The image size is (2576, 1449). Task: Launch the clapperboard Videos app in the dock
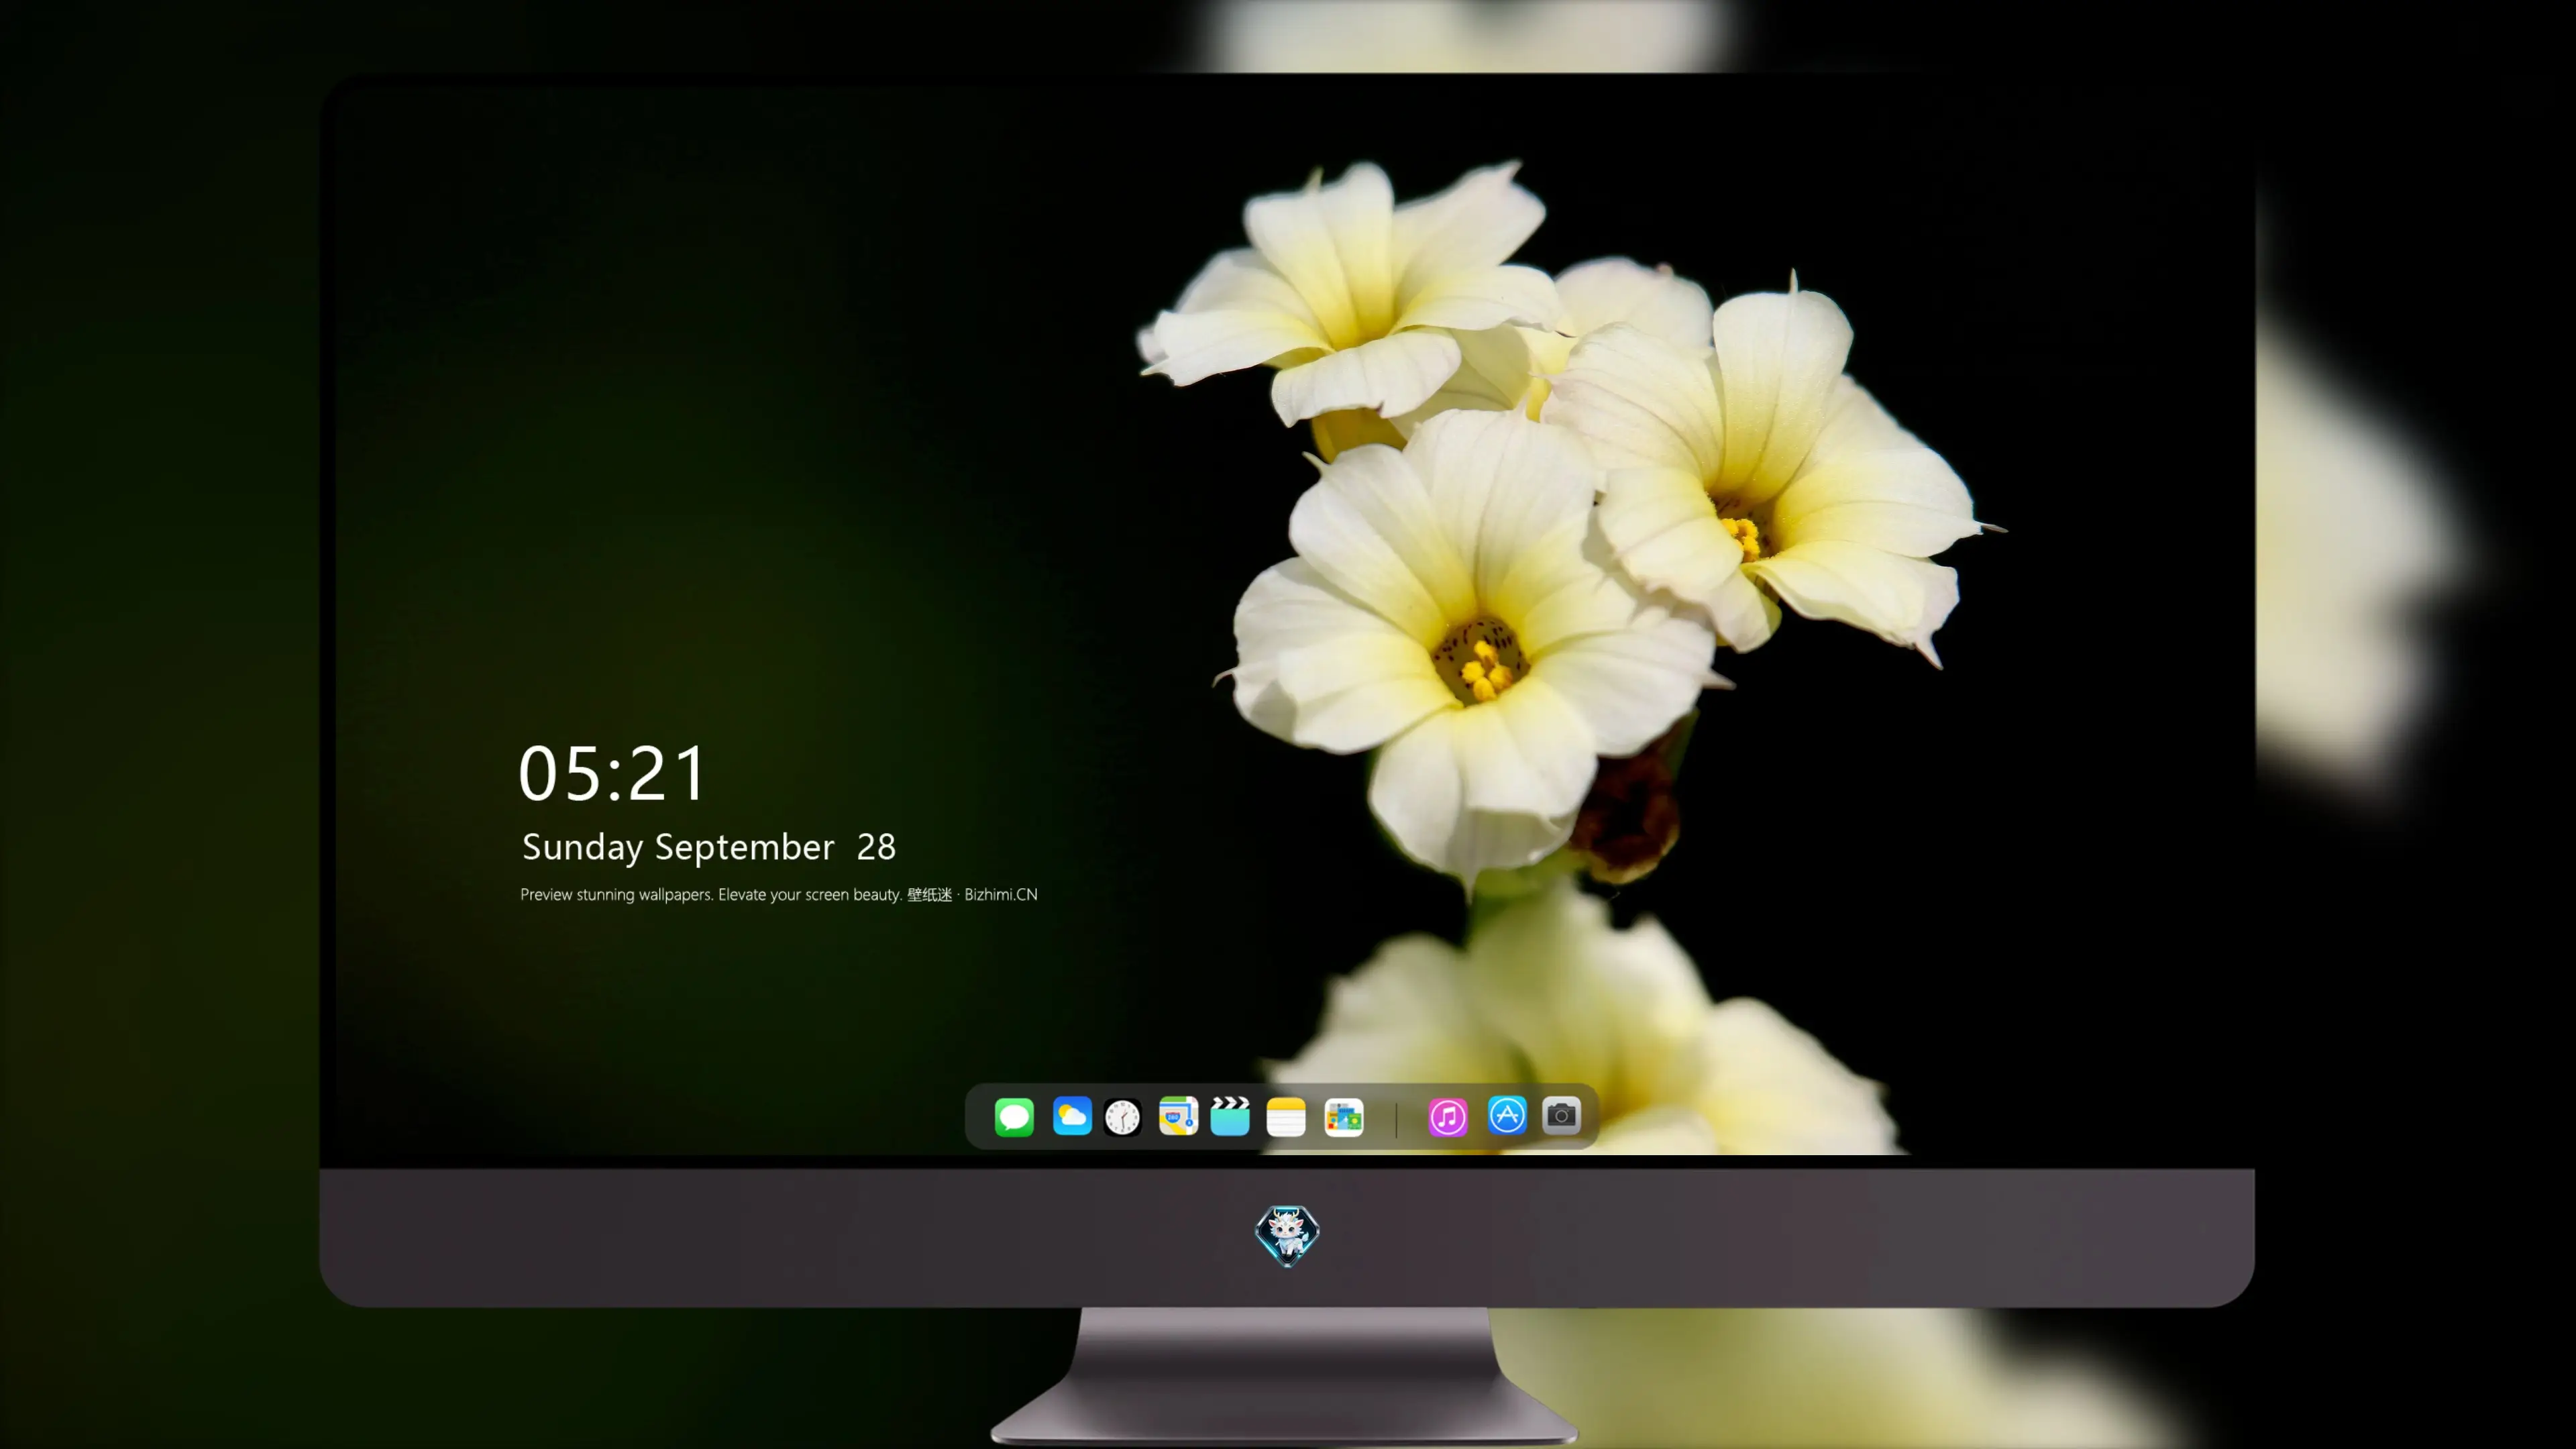point(1230,1116)
